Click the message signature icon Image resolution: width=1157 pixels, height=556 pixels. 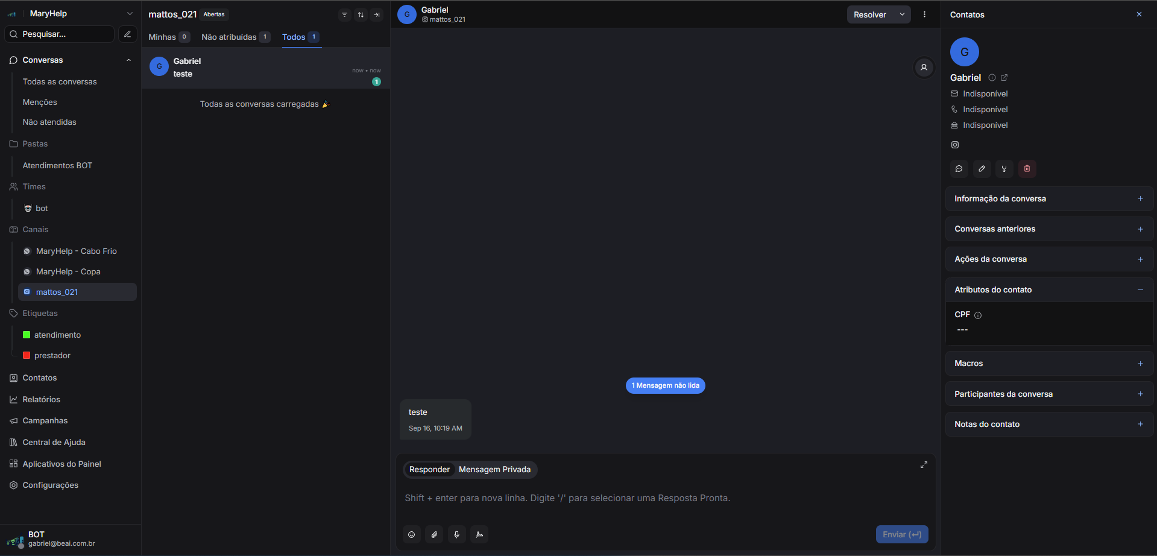(479, 534)
